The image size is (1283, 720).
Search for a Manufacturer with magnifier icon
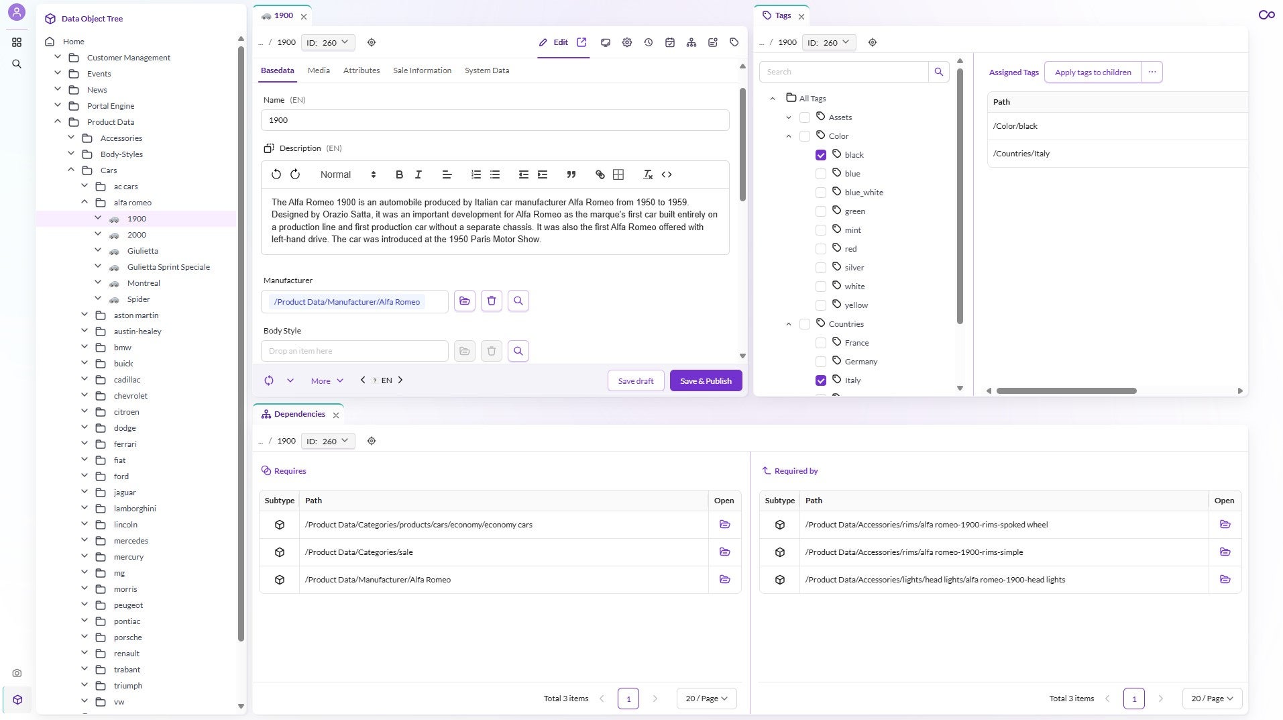point(518,301)
